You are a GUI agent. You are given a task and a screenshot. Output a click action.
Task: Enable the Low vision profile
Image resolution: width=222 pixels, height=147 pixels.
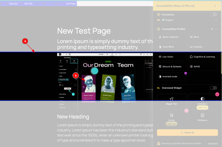(x=171, y=57)
